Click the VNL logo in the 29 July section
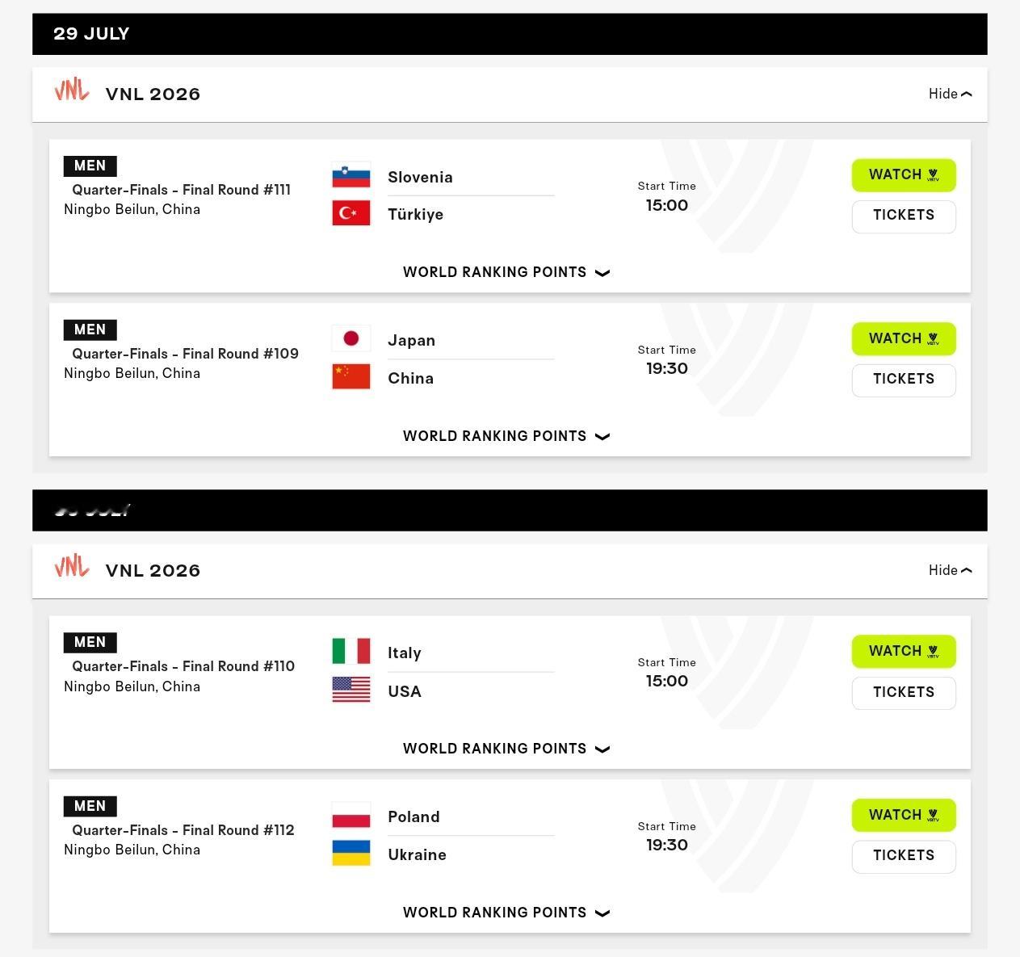Image resolution: width=1020 pixels, height=957 pixels. [72, 90]
